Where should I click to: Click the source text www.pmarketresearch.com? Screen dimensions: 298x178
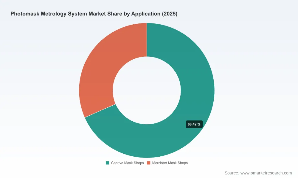click(266, 173)
